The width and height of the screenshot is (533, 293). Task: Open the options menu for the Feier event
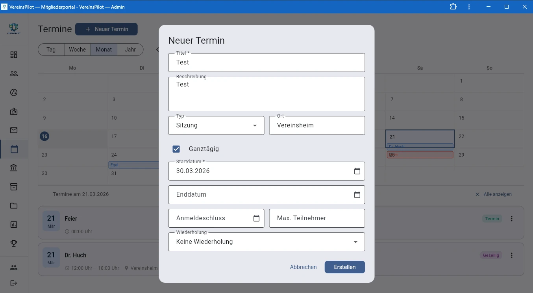coord(513,218)
